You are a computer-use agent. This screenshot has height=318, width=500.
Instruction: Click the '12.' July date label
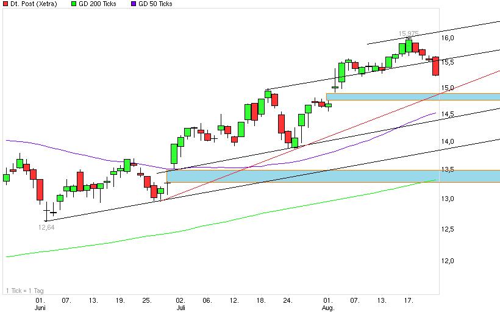point(234,300)
